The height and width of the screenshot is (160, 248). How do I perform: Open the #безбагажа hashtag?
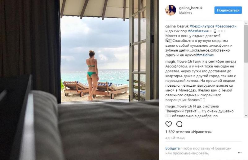(x=198, y=31)
